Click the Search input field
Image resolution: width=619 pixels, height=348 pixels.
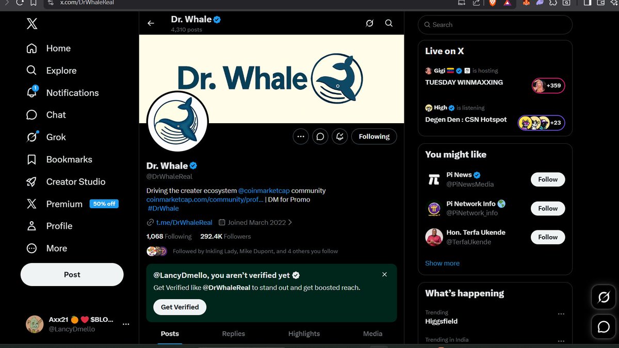point(495,25)
